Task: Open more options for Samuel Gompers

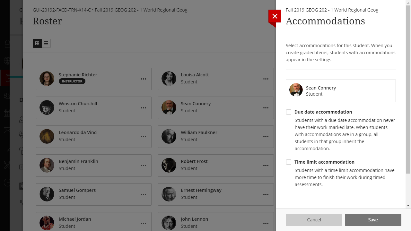Action: tap(144, 194)
